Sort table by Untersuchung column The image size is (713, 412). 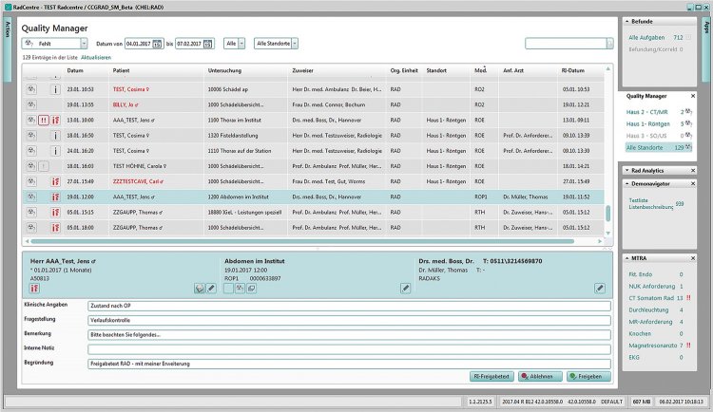224,70
